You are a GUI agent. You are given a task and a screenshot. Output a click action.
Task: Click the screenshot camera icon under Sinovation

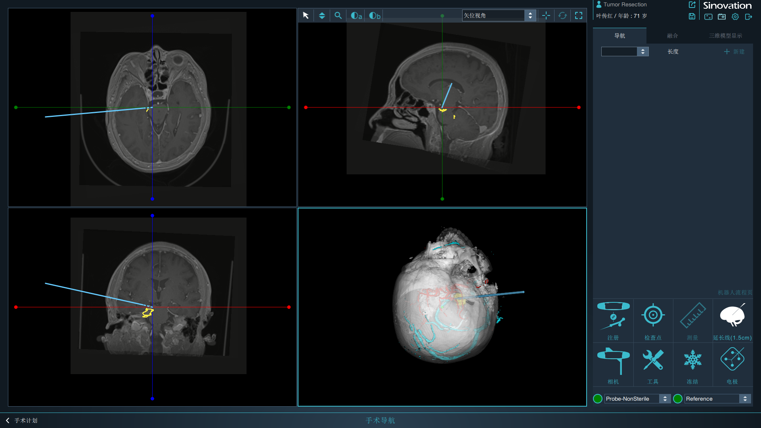pyautogui.click(x=722, y=17)
